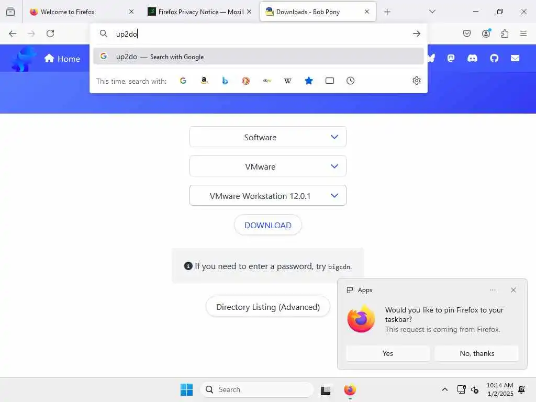Search this time with eBay icon
Screen dimensions: 536x402
(267, 81)
